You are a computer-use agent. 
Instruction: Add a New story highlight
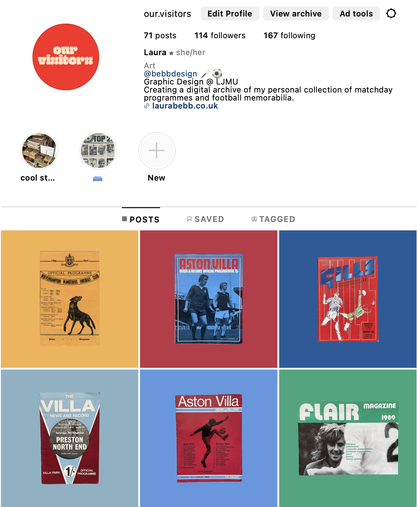pos(157,151)
